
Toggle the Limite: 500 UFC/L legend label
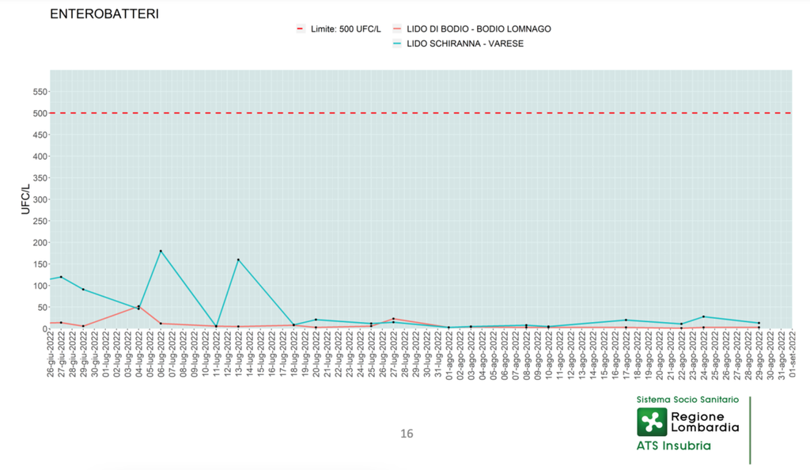tap(346, 29)
